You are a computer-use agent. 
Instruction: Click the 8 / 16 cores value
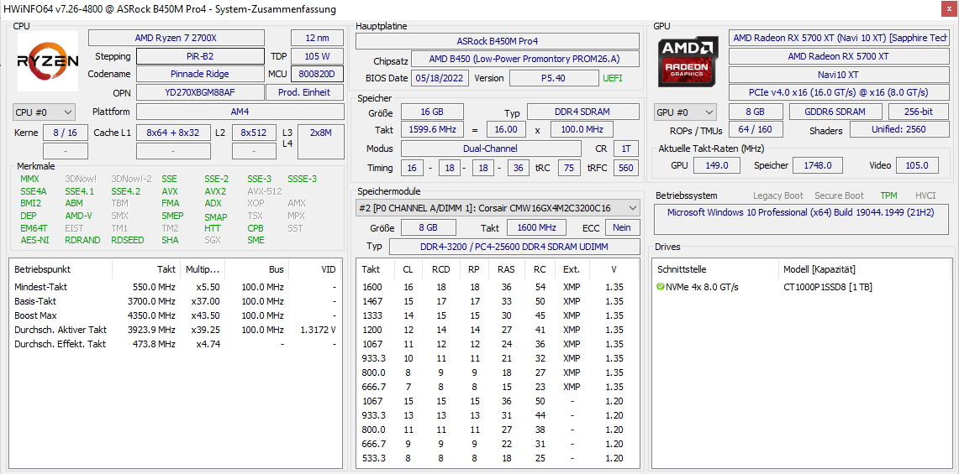tap(66, 133)
